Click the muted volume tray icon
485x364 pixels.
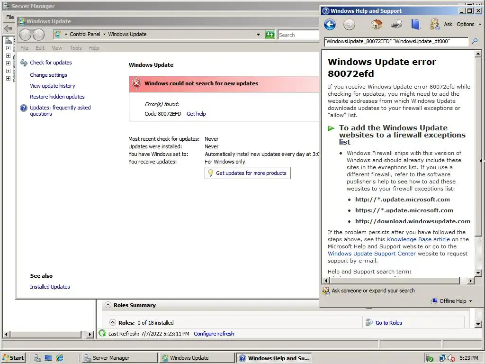[x=451, y=358]
